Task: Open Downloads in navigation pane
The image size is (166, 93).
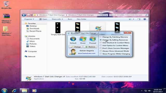Action: [x=34, y=28]
